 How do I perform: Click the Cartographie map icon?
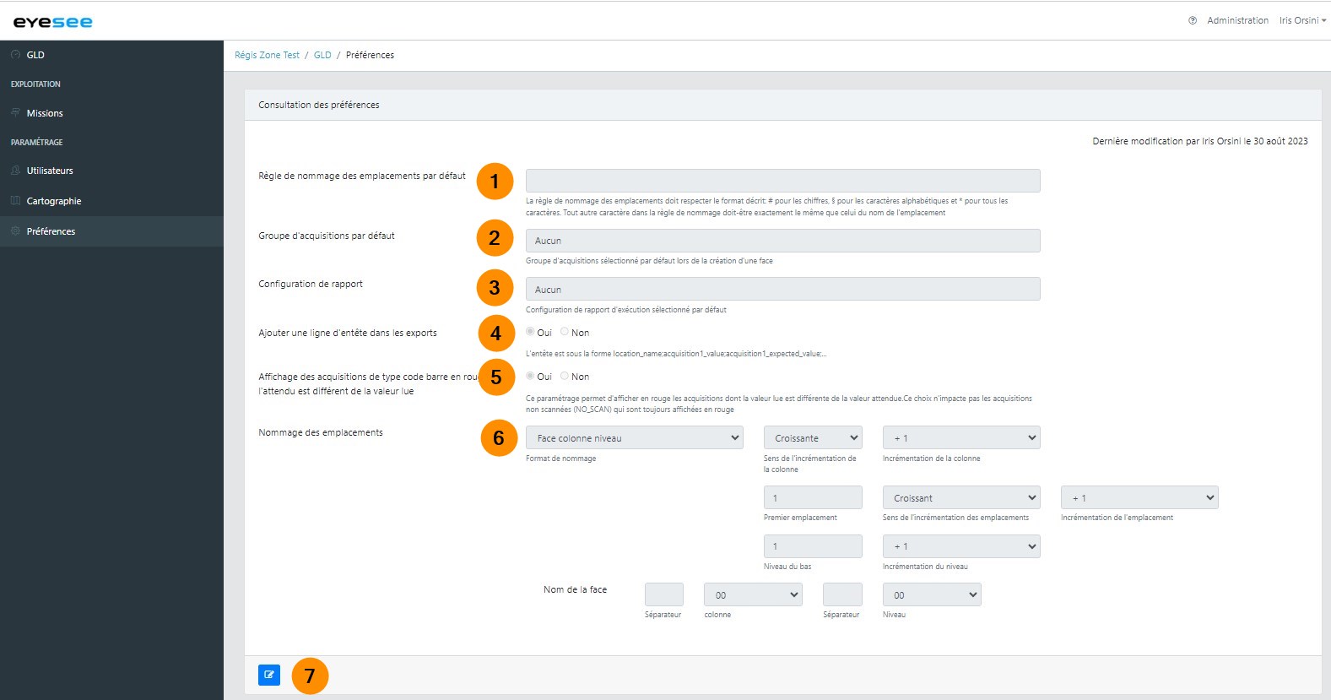(x=15, y=200)
